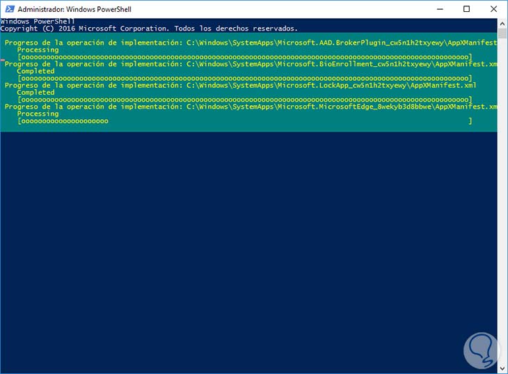This screenshot has height=374, width=508.
Task: Click the full BioEnrollment progress bar
Action: (245, 78)
